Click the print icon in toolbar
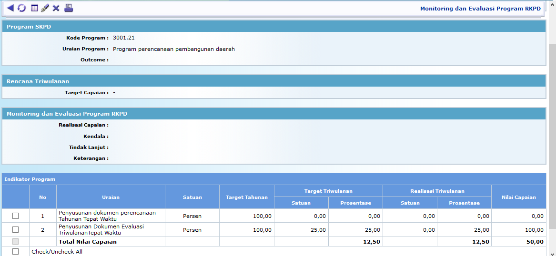Viewport: 556px width, 256px height. (x=69, y=8)
